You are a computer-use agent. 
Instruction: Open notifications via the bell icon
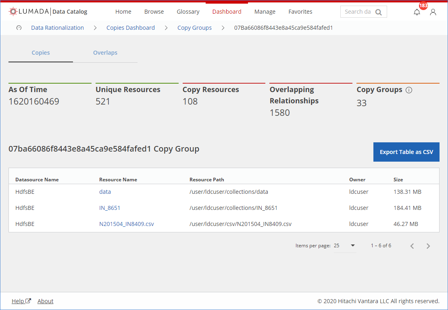click(417, 12)
